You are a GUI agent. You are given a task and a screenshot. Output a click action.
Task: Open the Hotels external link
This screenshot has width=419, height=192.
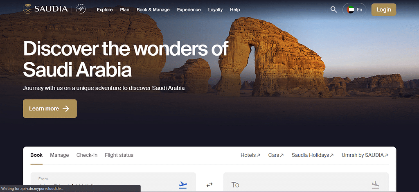[x=250, y=155]
